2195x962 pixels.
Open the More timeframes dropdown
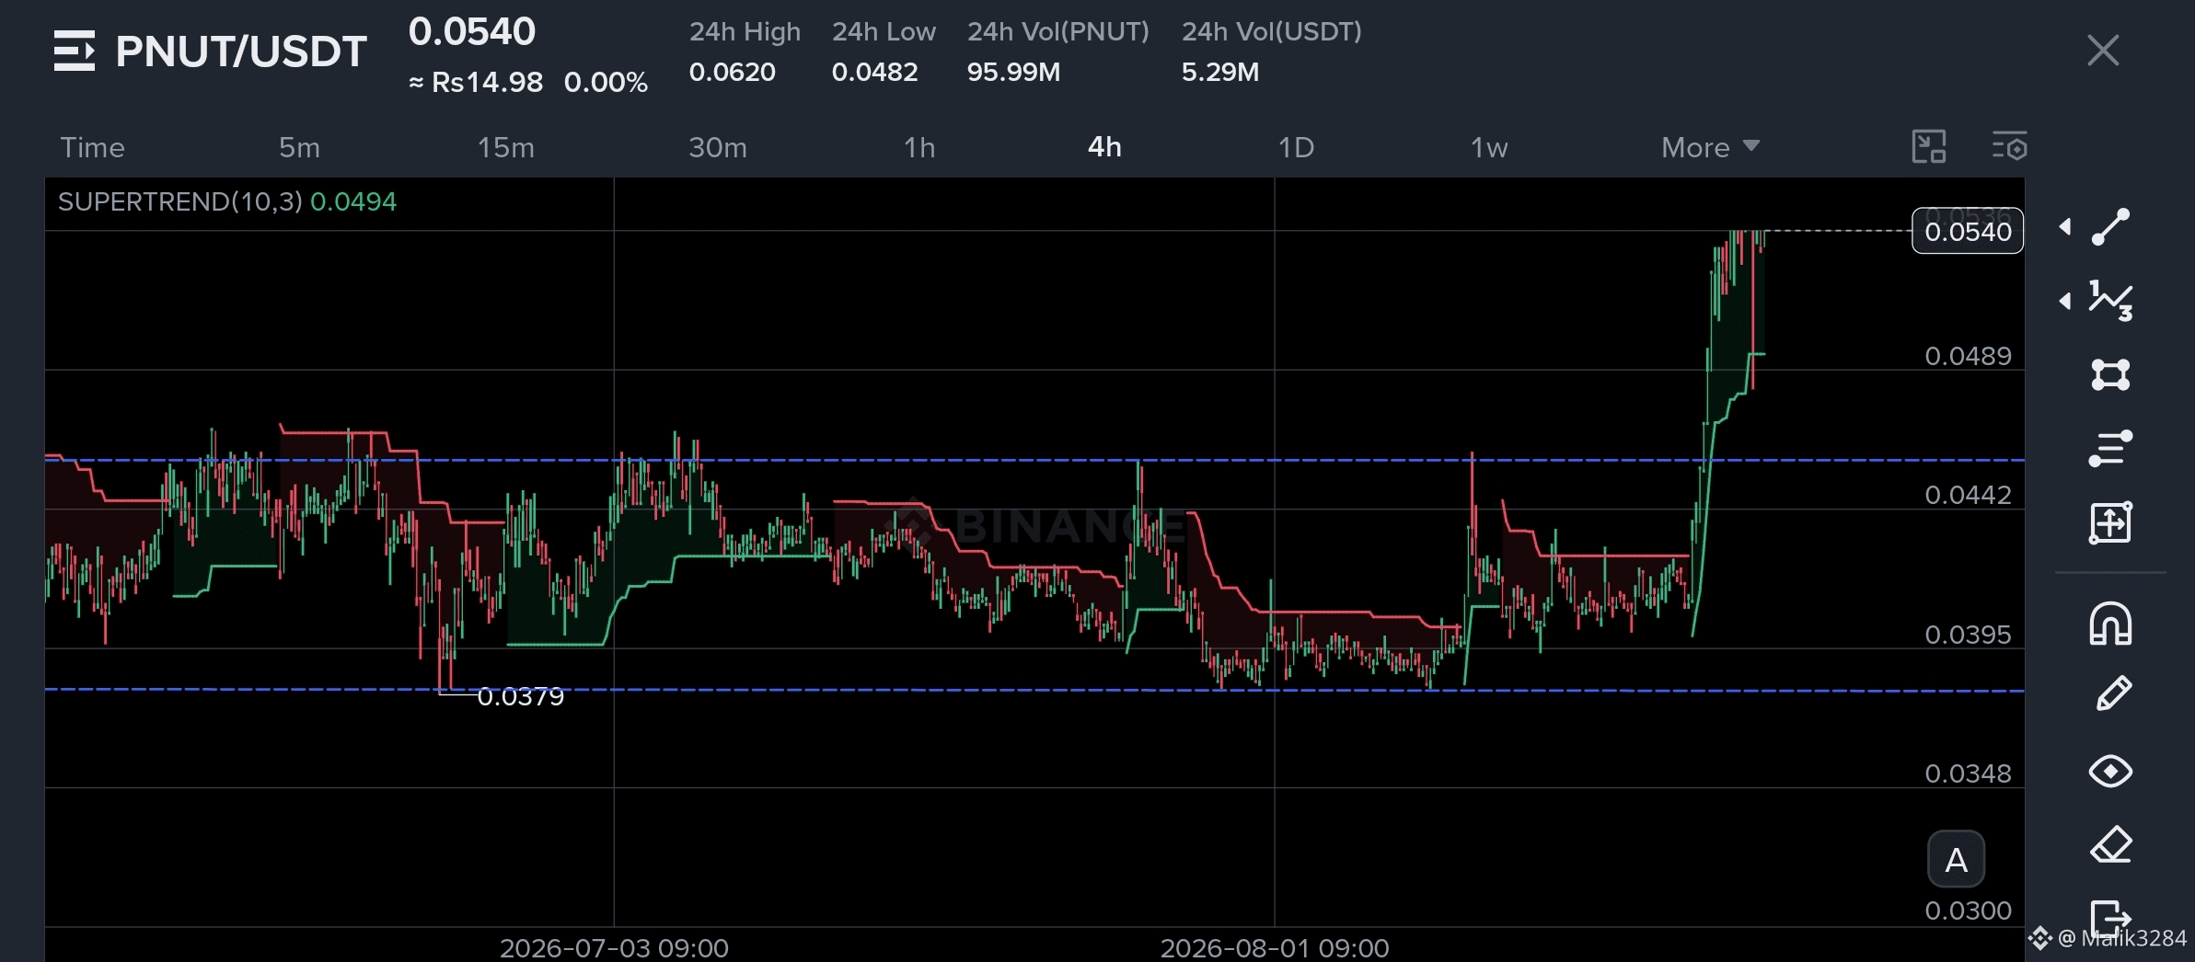(x=1710, y=147)
